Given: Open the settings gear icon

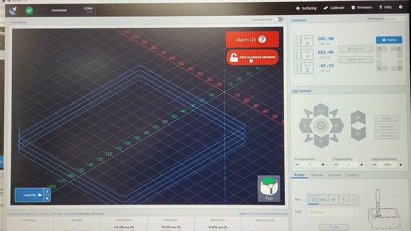Looking at the screenshot, I should click(400, 7).
